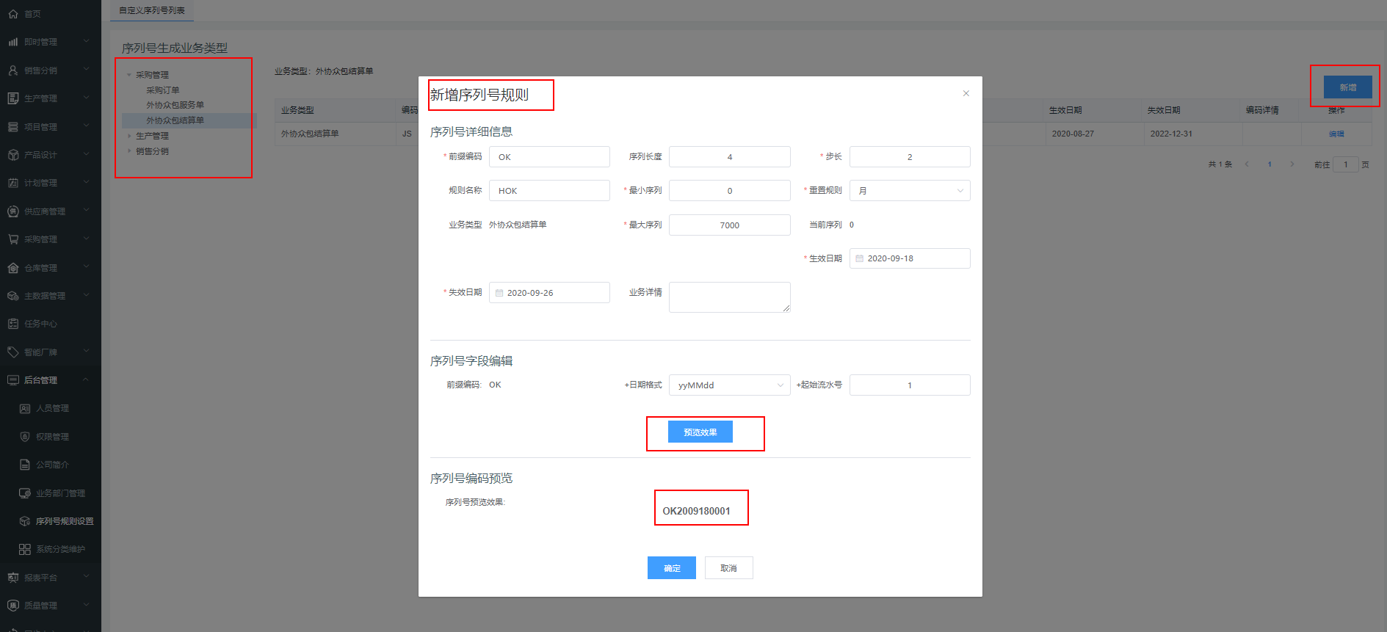Click the document icon for 公司简介
This screenshot has height=632, width=1387.
[x=25, y=465]
